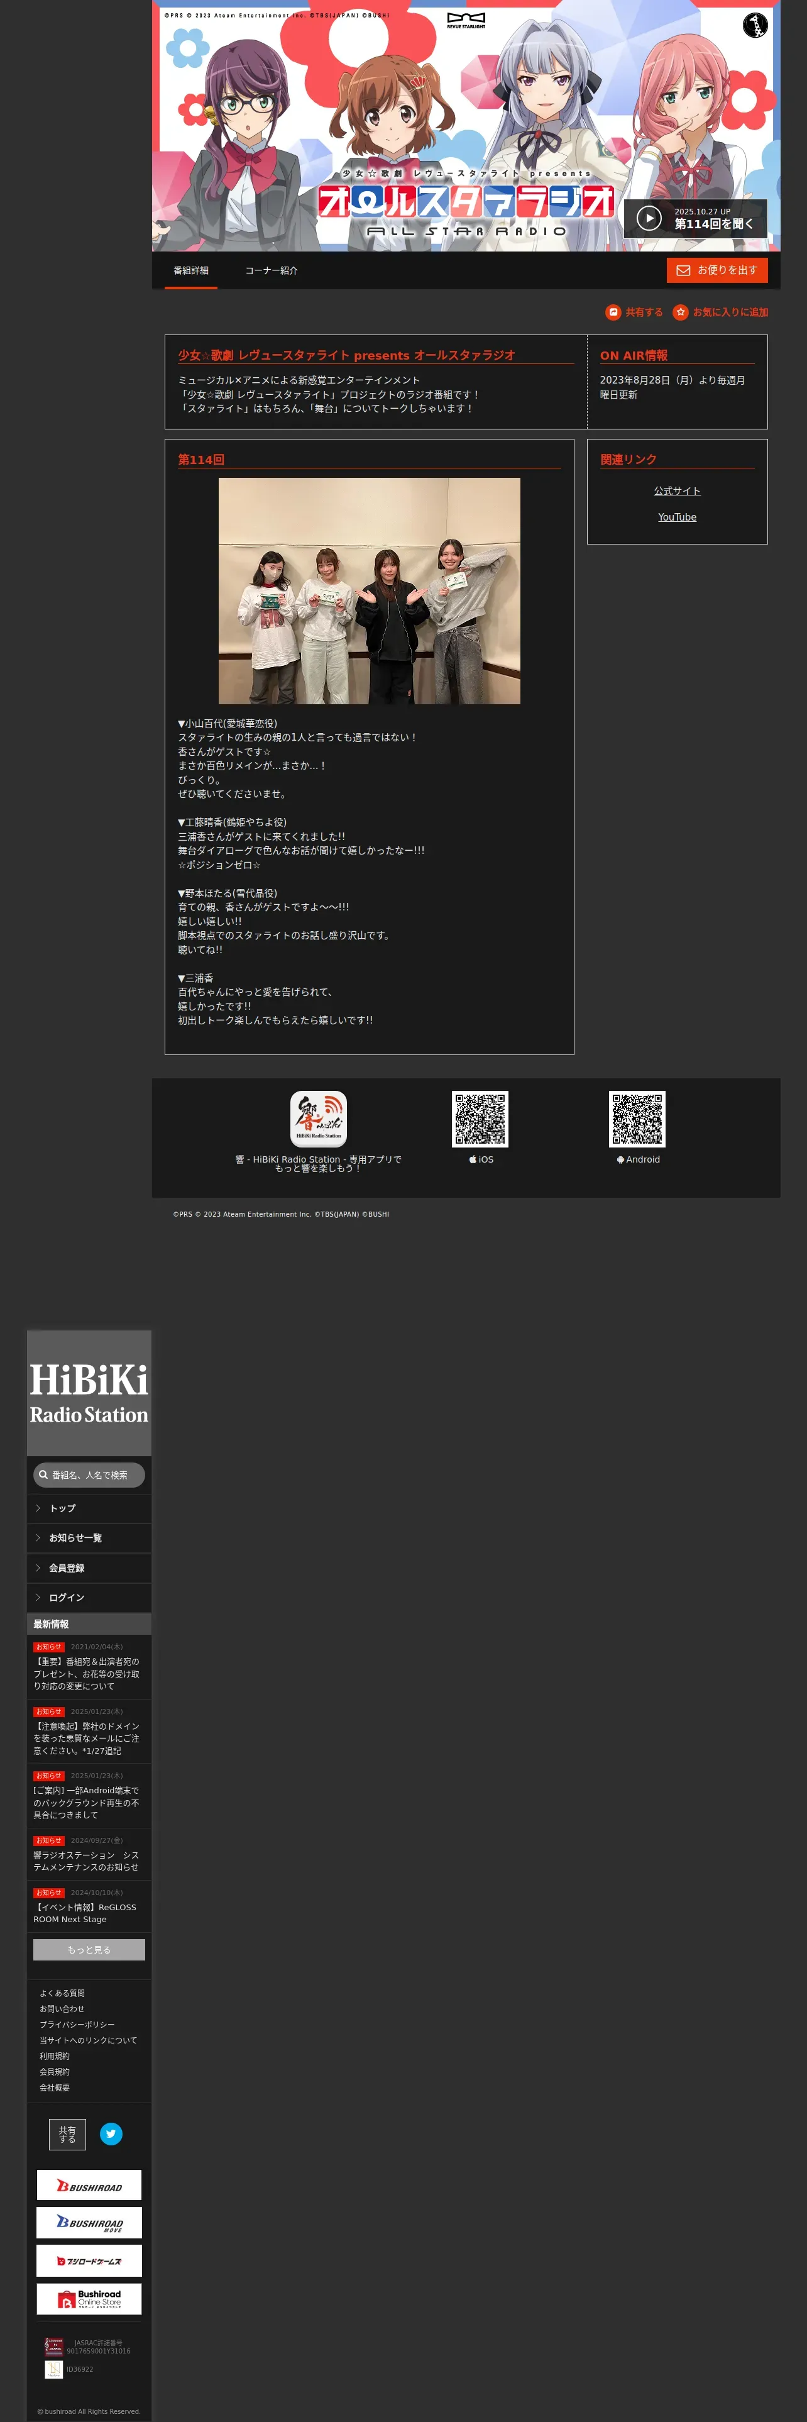The height and width of the screenshot is (2422, 807).
Task: Open the 一部Android端末 background playback news item
Action: click(x=87, y=1803)
